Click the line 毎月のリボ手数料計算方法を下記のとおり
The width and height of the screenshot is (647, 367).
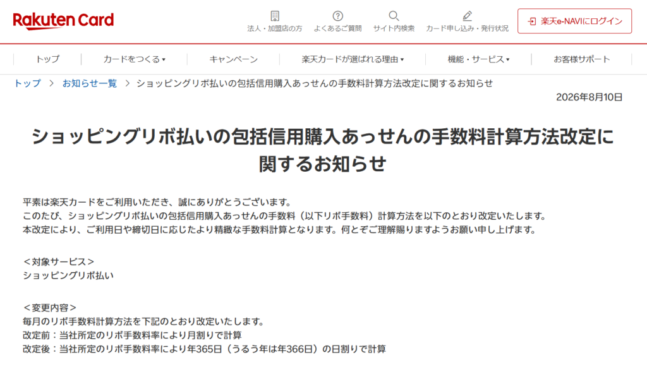click(x=143, y=322)
